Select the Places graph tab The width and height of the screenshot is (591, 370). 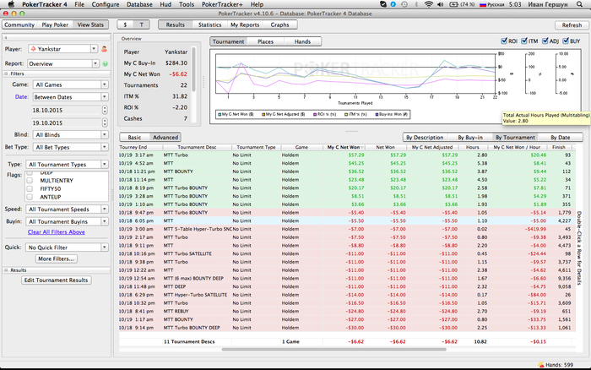(265, 41)
